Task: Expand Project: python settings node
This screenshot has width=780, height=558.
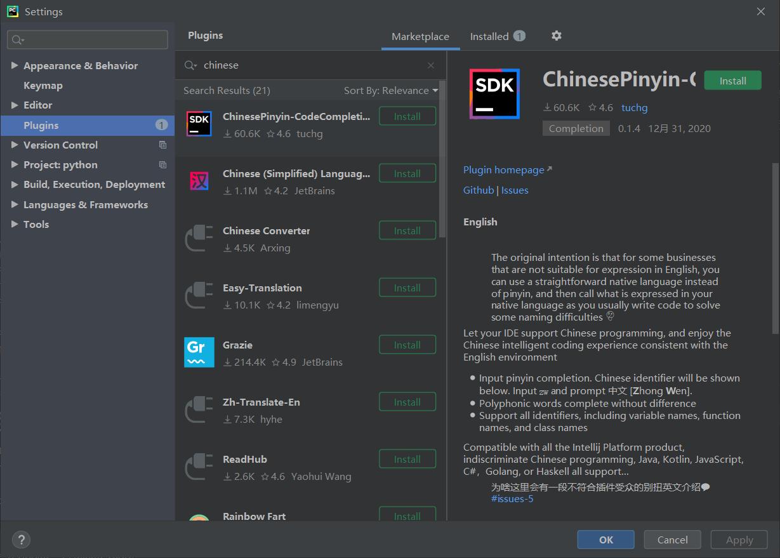Action: tap(15, 164)
